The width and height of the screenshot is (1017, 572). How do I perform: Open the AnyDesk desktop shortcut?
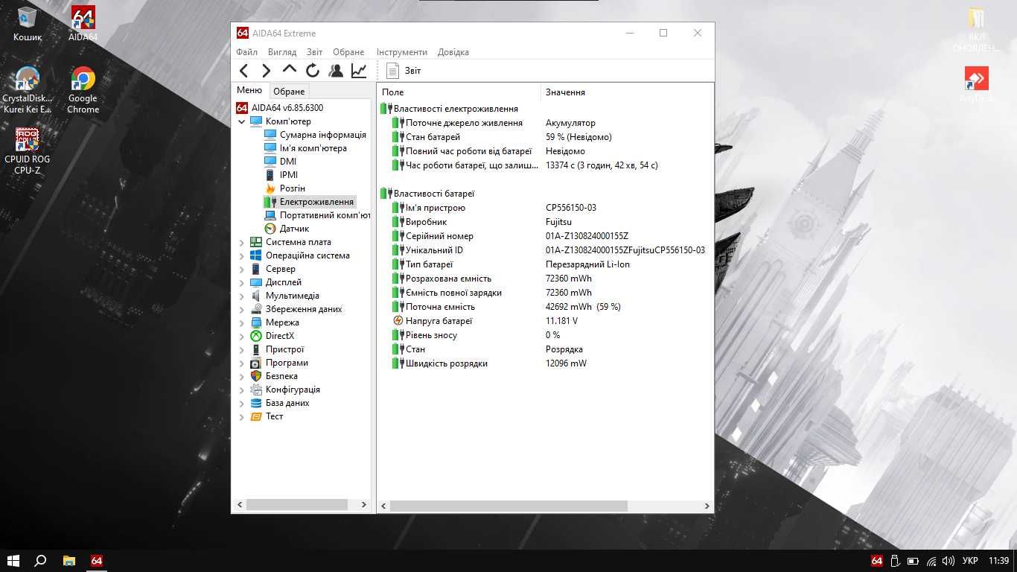976,84
